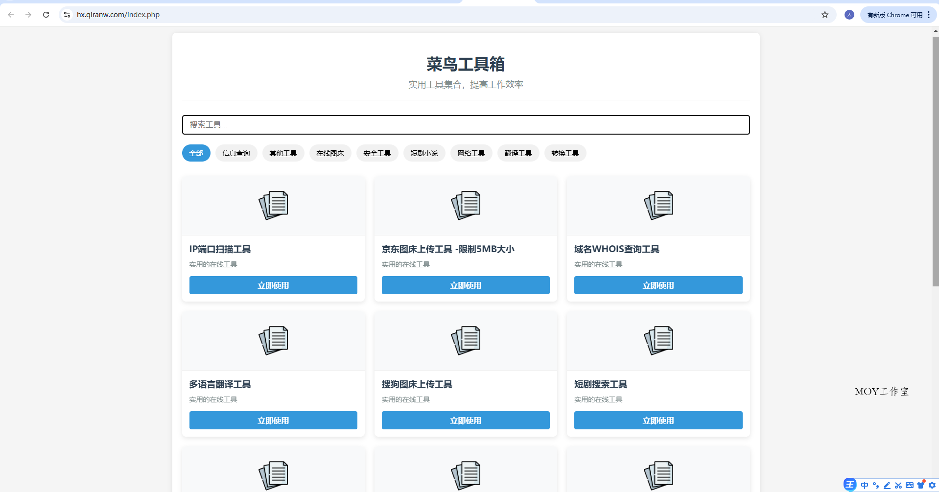Screen dimensions: 939x492
Task: Open handwriting input via the pen icon
Action: click(887, 485)
